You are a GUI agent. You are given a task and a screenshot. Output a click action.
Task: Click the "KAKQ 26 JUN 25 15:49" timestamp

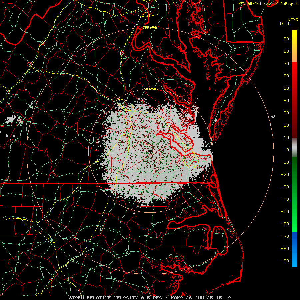201,298
